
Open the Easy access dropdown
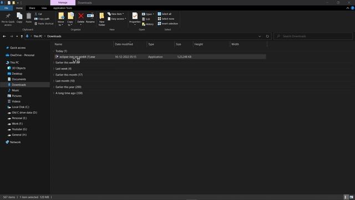(117, 19)
